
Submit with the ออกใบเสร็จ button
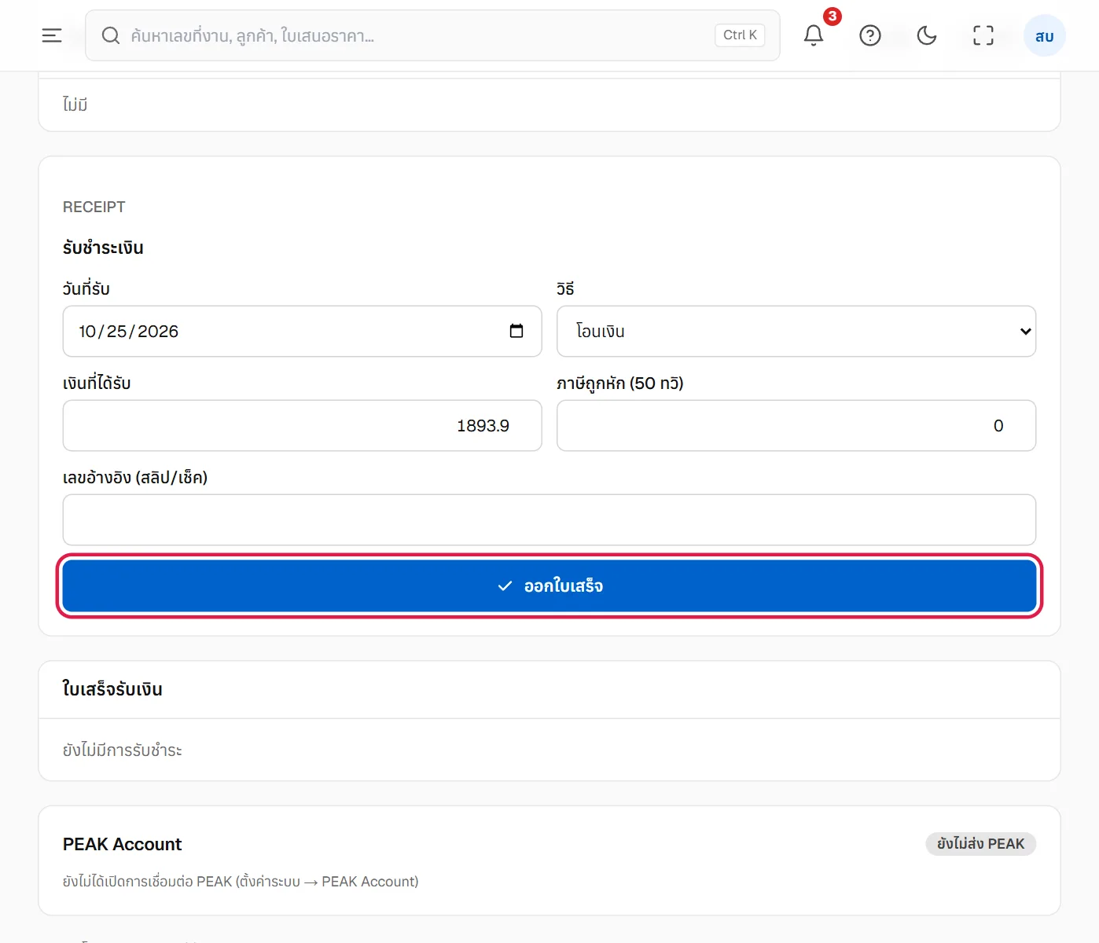pos(549,586)
